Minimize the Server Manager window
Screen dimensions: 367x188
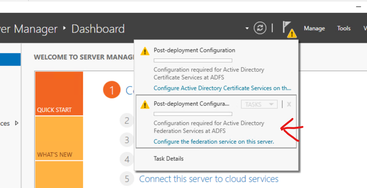[358, 7]
